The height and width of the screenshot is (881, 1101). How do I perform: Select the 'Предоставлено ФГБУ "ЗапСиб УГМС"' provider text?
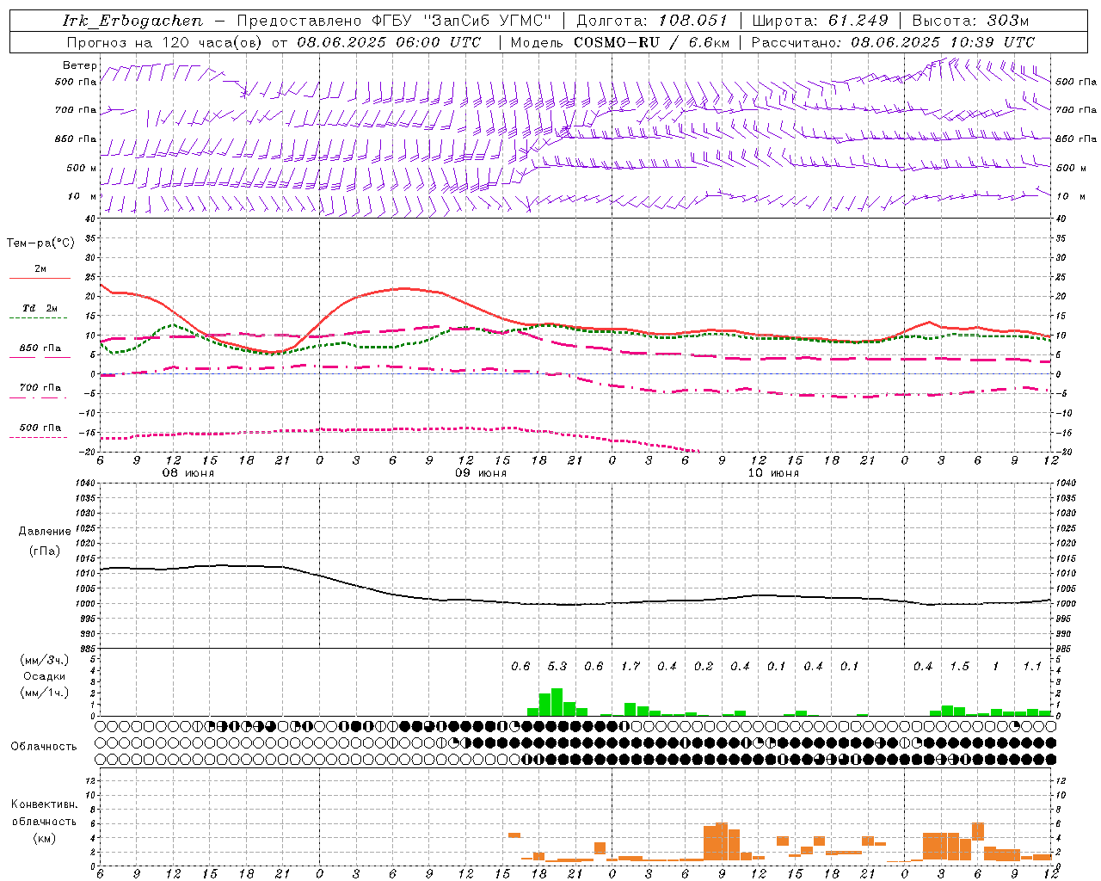tap(394, 21)
